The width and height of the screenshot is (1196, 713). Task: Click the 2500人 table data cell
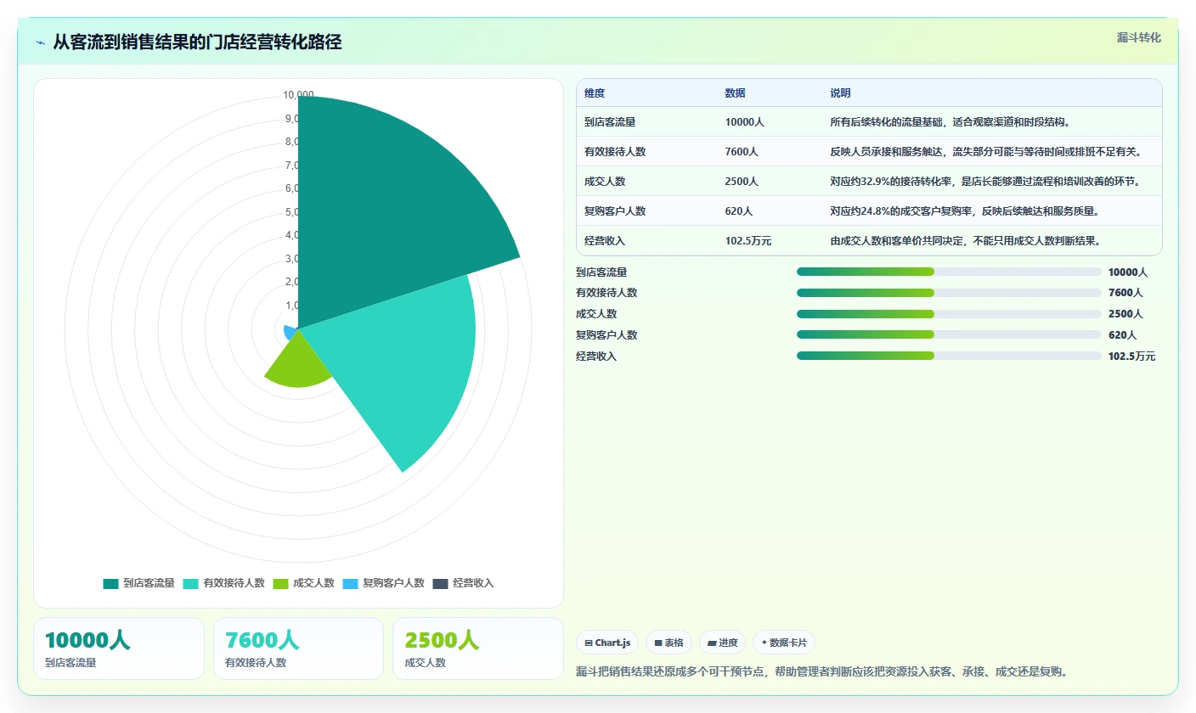coord(742,182)
